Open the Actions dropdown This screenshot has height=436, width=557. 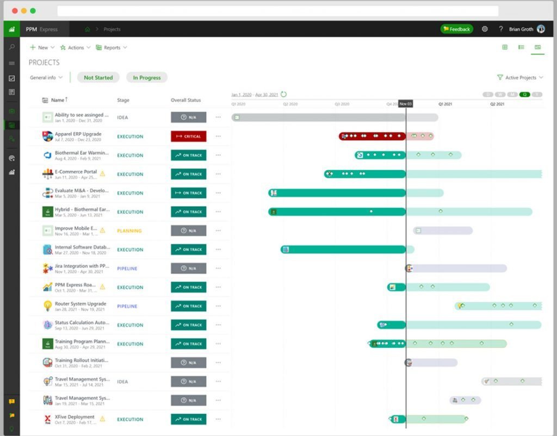click(x=75, y=48)
